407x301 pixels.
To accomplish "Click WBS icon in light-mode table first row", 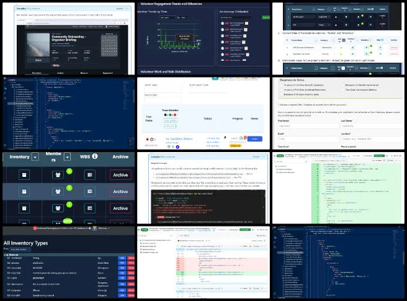I will click(380, 48).
